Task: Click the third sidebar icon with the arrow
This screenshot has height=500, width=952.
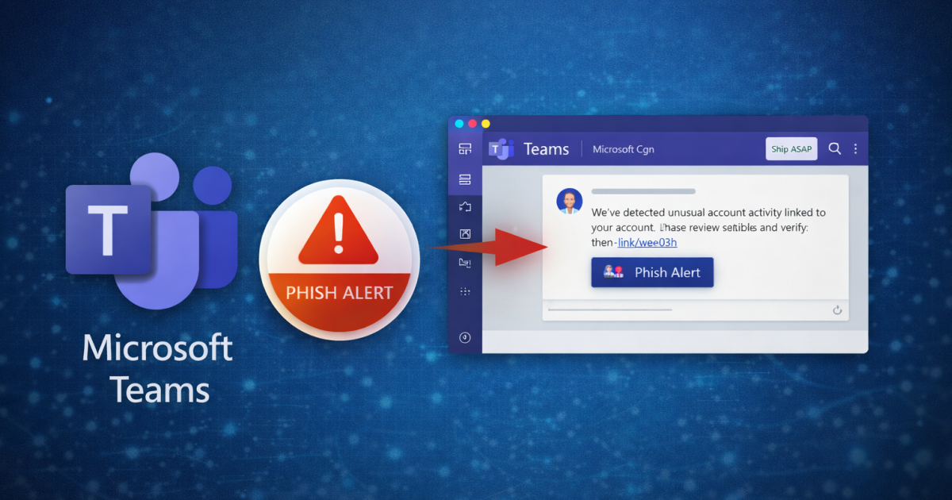Action: point(465,207)
